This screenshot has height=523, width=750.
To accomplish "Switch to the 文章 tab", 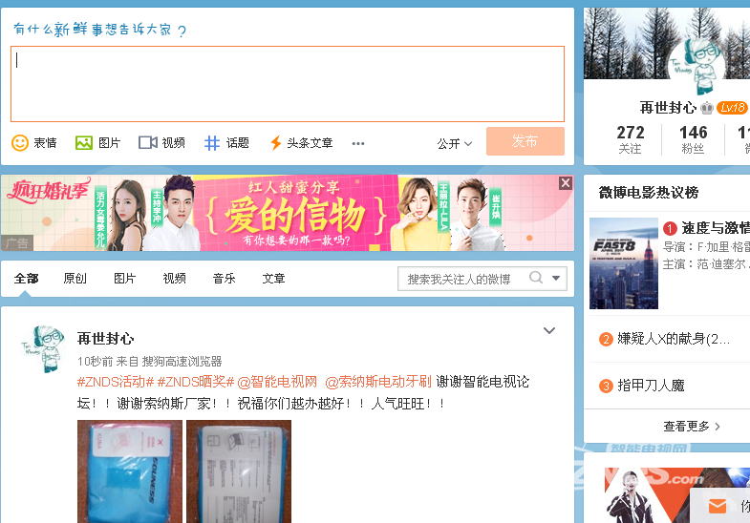I will 273,278.
